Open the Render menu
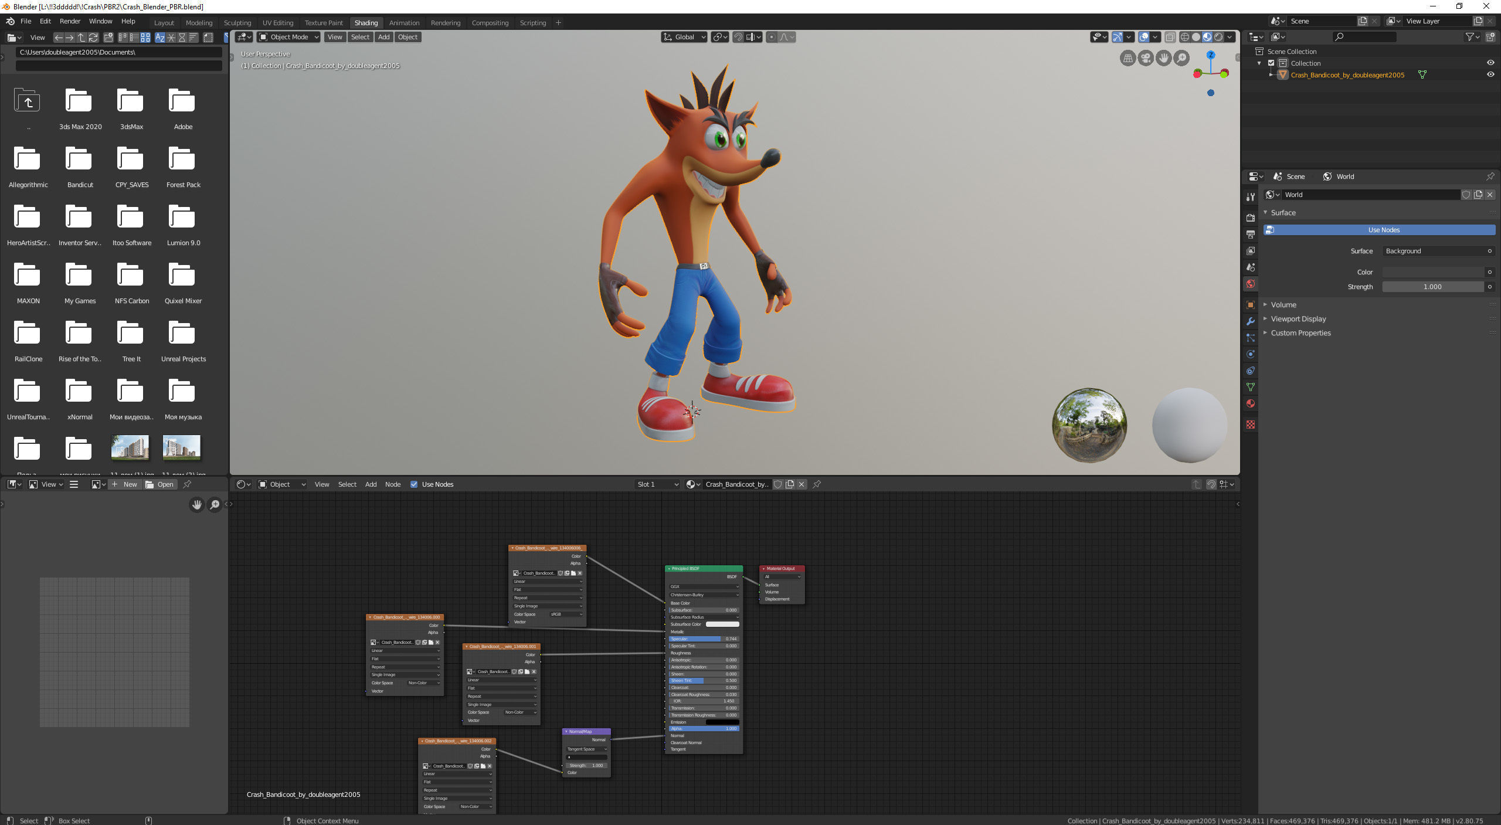Screen dimensions: 1501x825 point(70,21)
